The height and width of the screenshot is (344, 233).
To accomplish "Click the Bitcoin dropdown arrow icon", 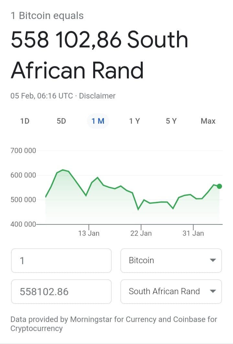I will pos(213,260).
